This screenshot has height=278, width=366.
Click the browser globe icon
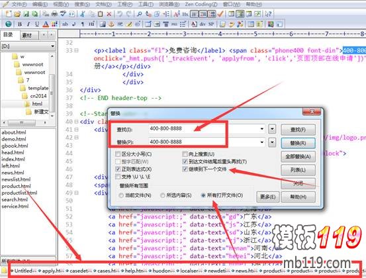9,24
